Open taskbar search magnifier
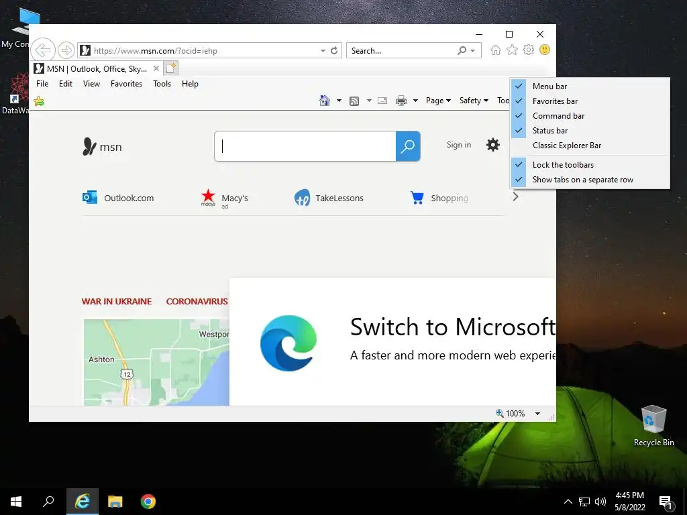The height and width of the screenshot is (515, 687). [48, 502]
